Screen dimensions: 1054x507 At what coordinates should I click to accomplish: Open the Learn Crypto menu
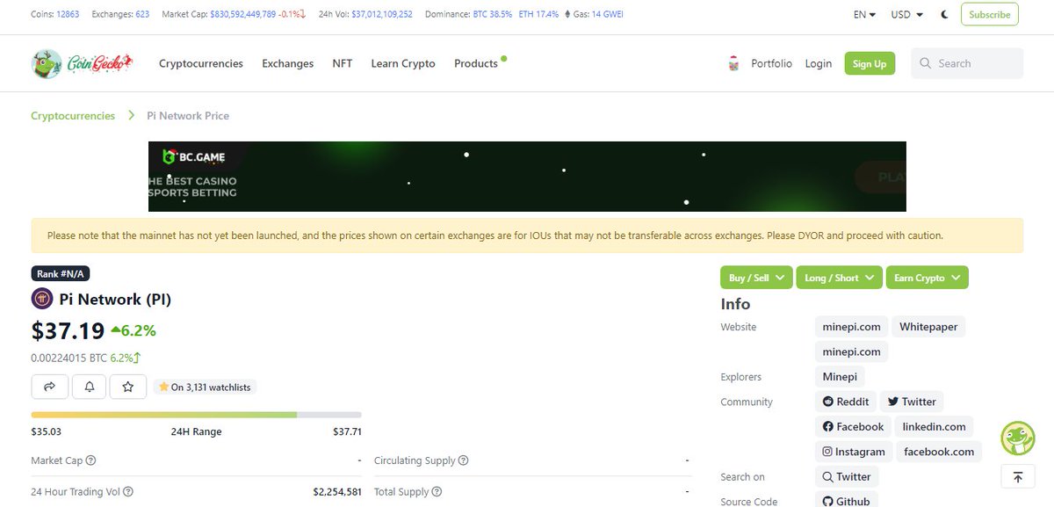[x=403, y=63]
